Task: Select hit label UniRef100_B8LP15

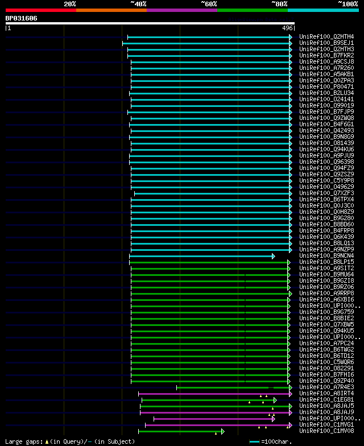Action: pos(326,262)
